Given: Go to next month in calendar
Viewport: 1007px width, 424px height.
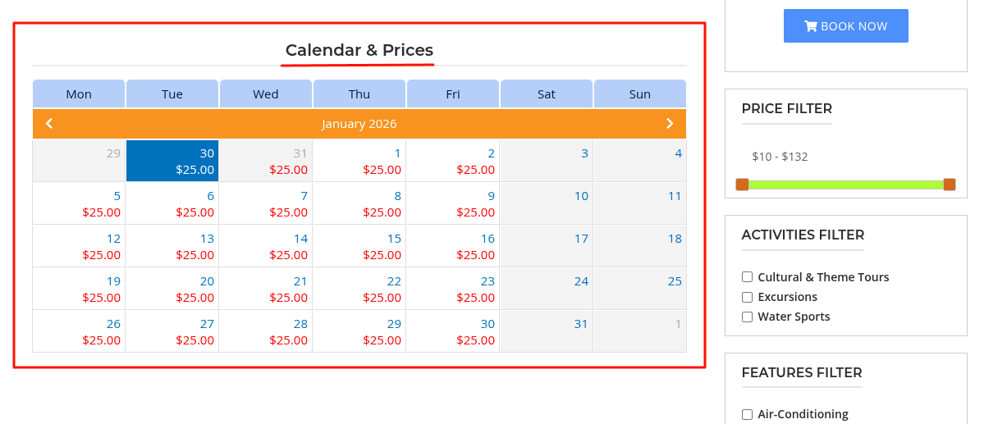Looking at the screenshot, I should [670, 124].
